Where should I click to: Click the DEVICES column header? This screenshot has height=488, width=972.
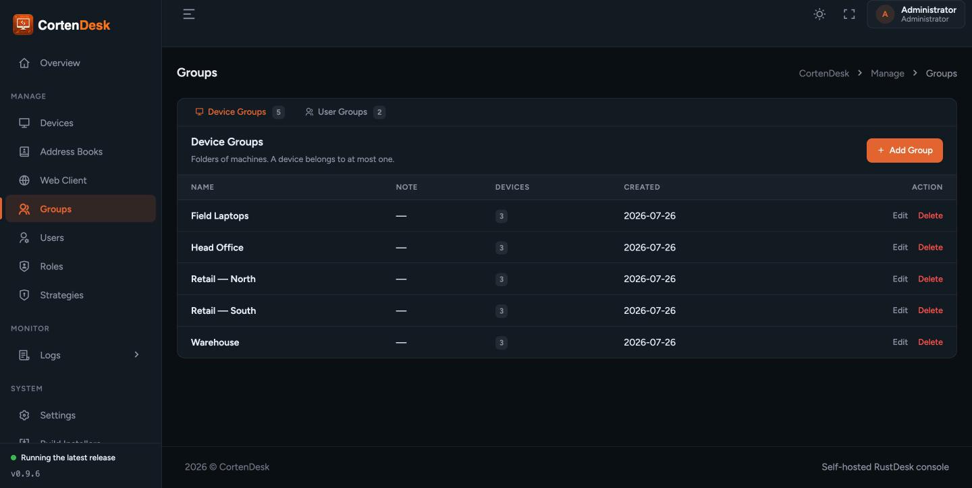(x=512, y=187)
